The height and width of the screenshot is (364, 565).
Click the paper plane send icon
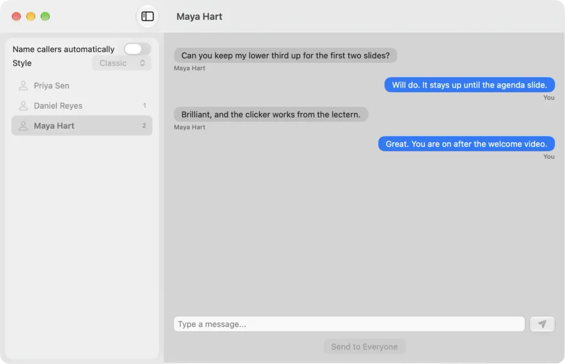click(542, 324)
